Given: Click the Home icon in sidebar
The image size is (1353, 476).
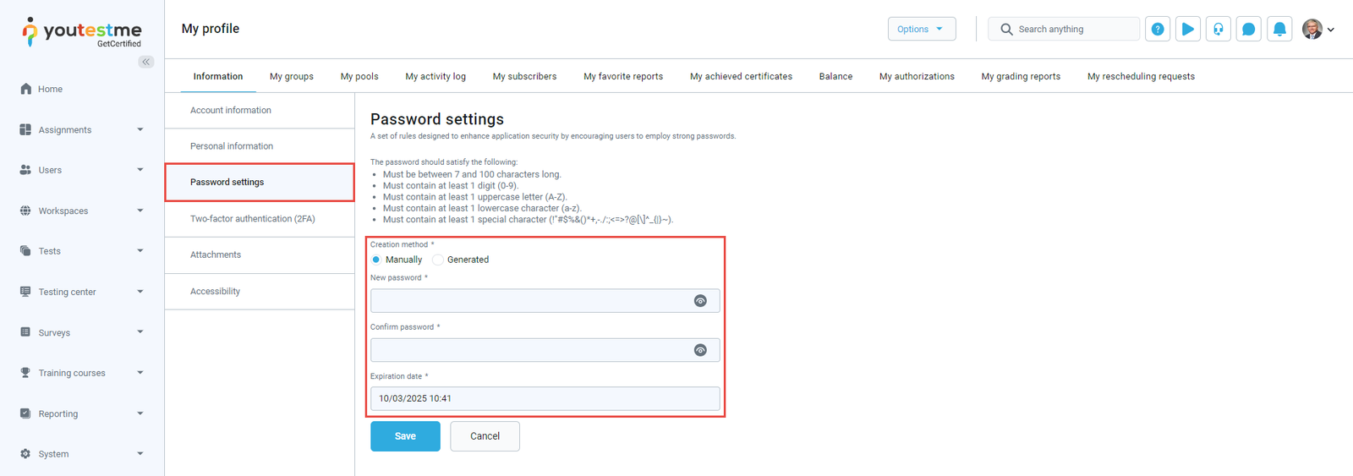Looking at the screenshot, I should tap(25, 89).
